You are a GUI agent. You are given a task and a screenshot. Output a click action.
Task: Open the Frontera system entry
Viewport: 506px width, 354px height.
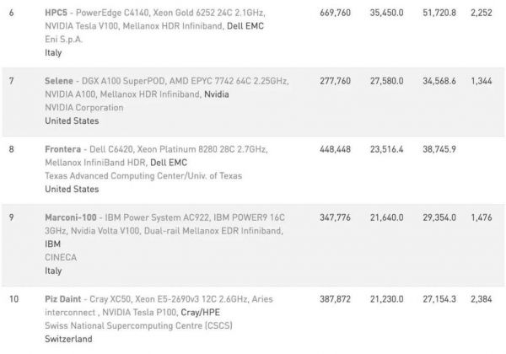coord(63,148)
